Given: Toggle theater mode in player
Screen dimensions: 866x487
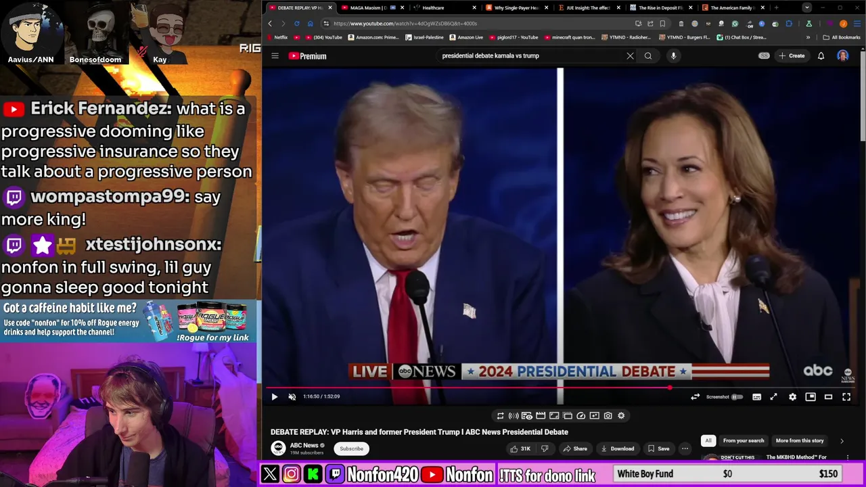Looking at the screenshot, I should pos(828,397).
